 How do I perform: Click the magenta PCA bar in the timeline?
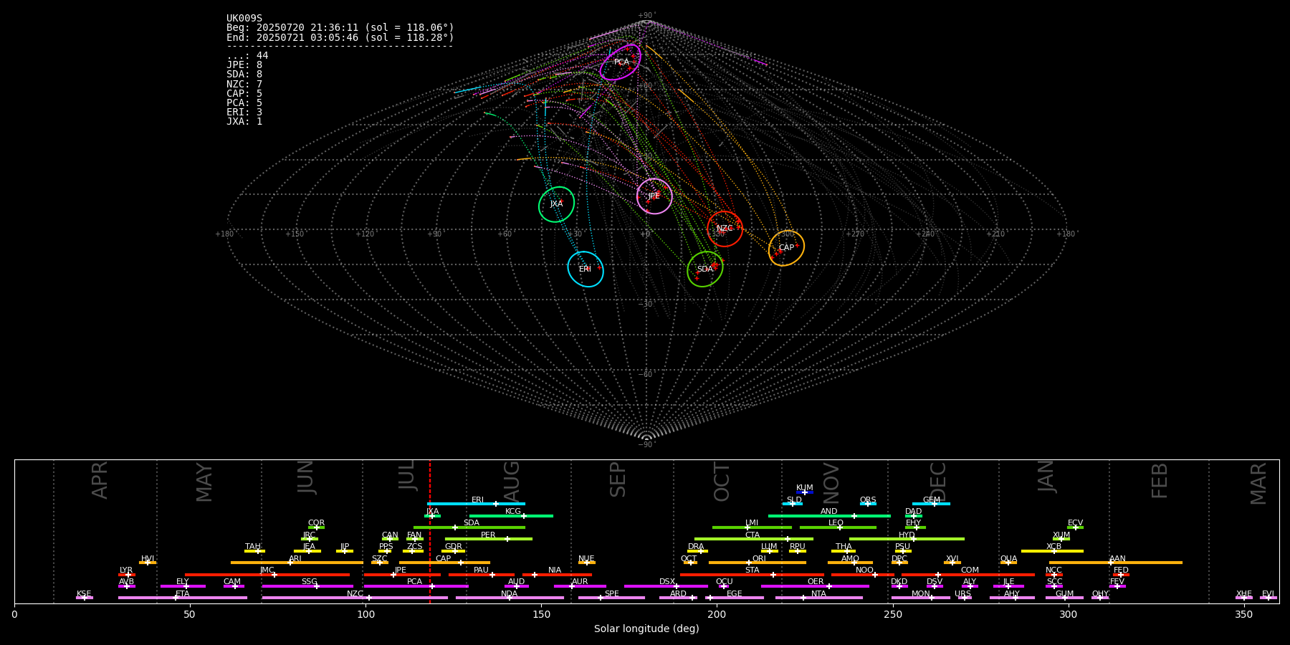coord(416,586)
